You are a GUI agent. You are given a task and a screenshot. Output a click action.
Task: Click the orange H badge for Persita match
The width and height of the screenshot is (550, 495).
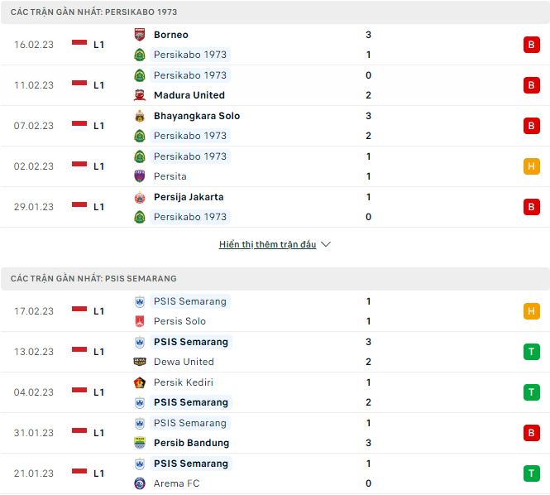531,166
